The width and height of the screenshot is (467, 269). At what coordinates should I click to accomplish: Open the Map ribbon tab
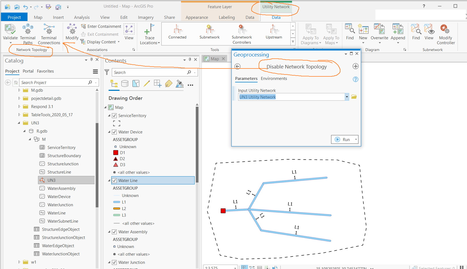tap(38, 17)
